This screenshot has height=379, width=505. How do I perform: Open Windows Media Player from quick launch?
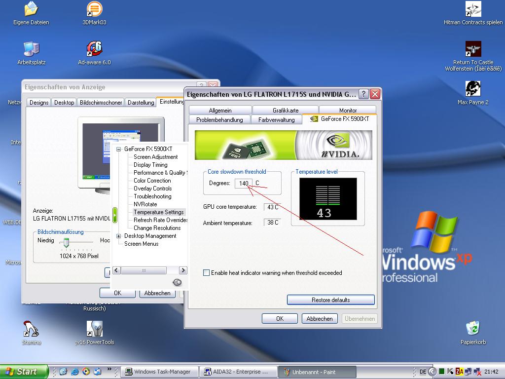click(86, 372)
